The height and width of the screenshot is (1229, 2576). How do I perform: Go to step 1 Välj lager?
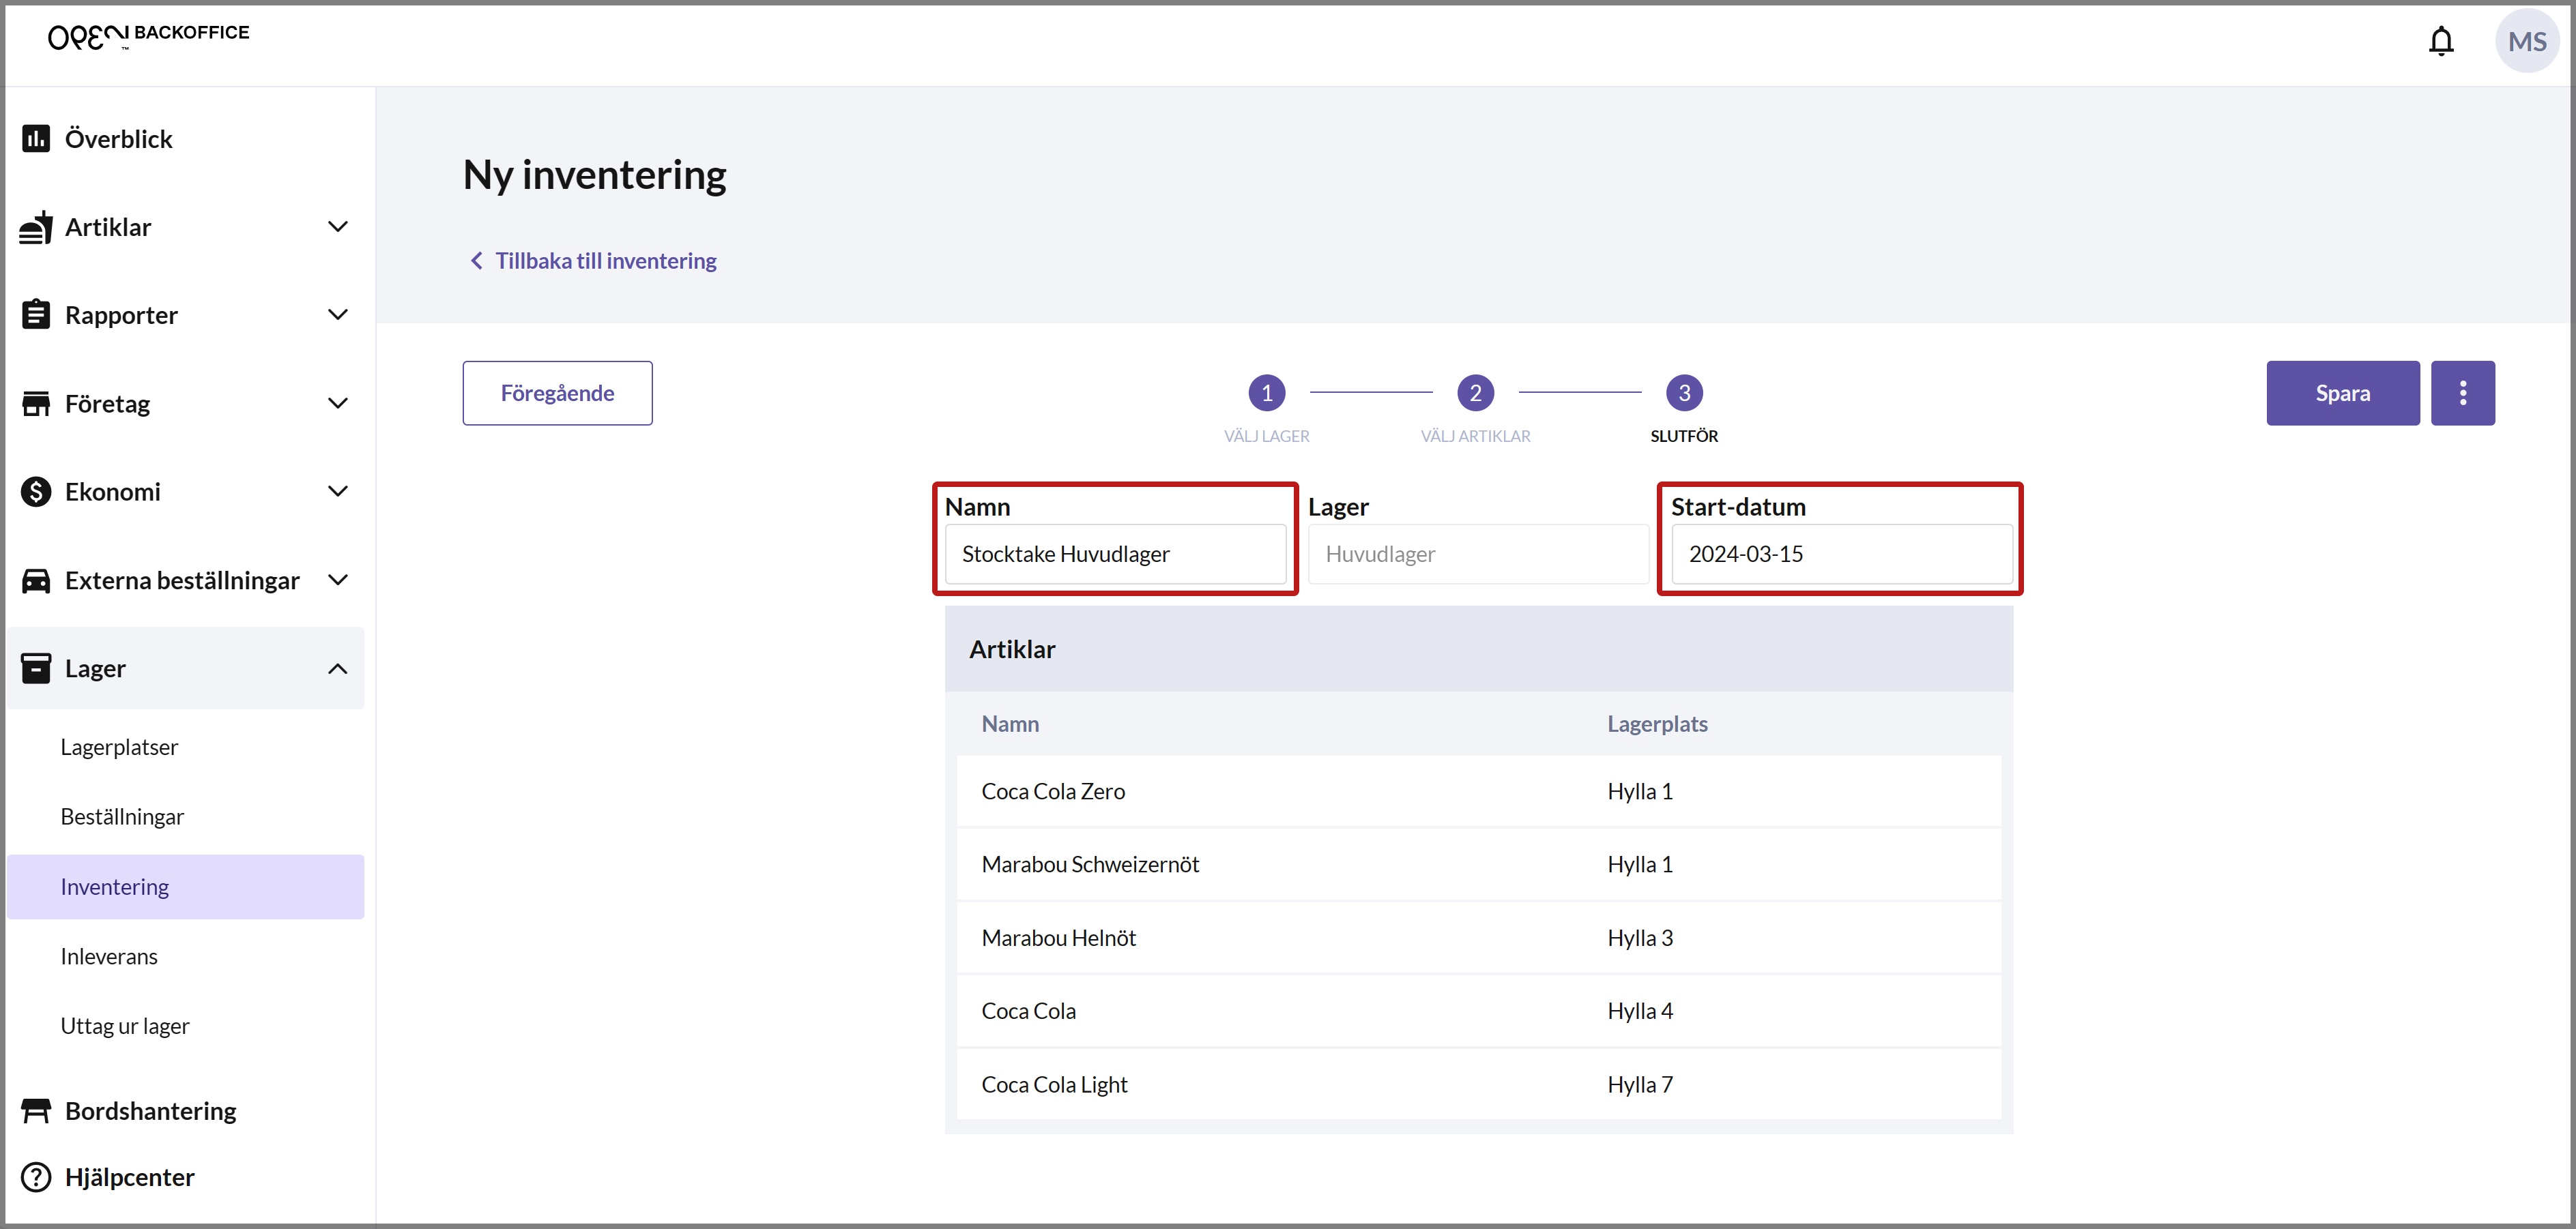point(1266,393)
